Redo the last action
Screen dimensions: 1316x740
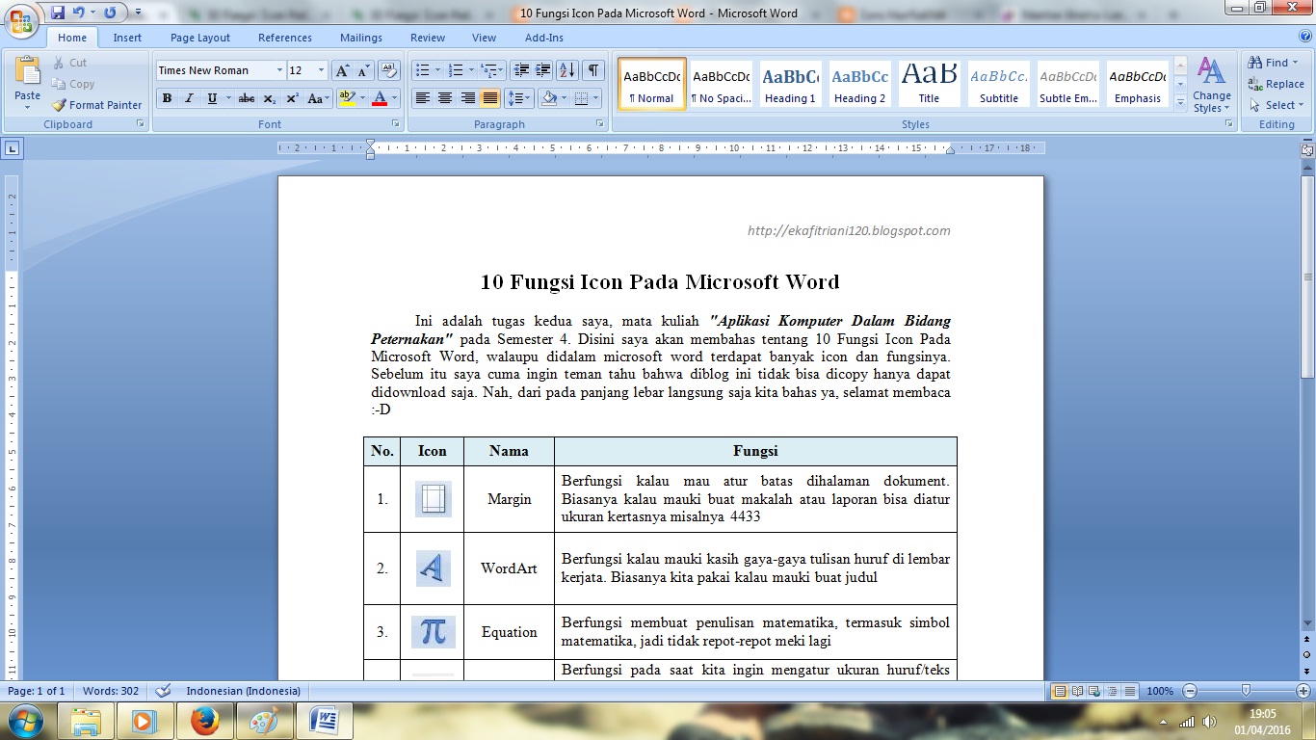110,13
